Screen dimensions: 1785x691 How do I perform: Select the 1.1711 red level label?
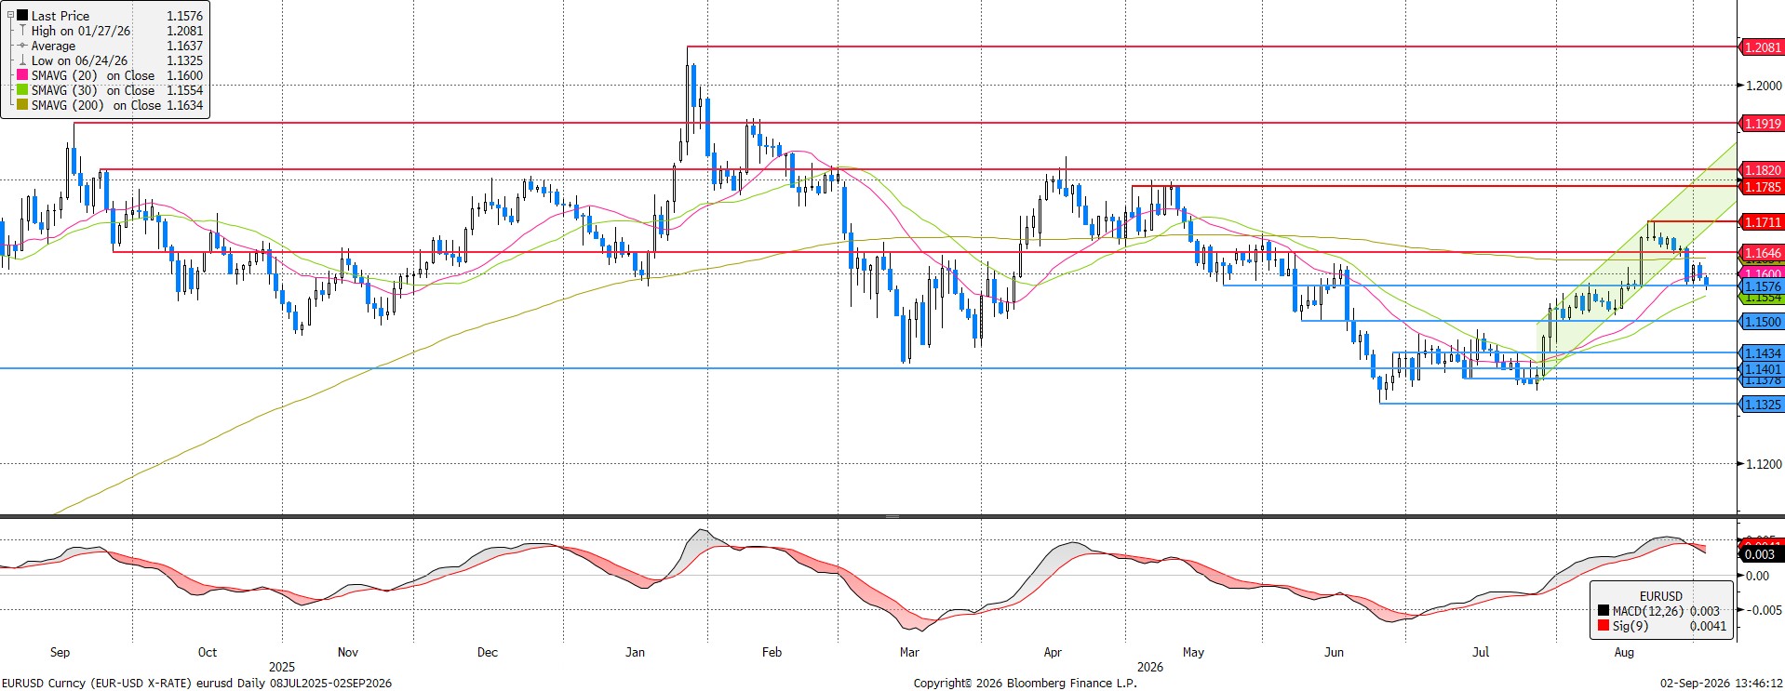point(1762,222)
